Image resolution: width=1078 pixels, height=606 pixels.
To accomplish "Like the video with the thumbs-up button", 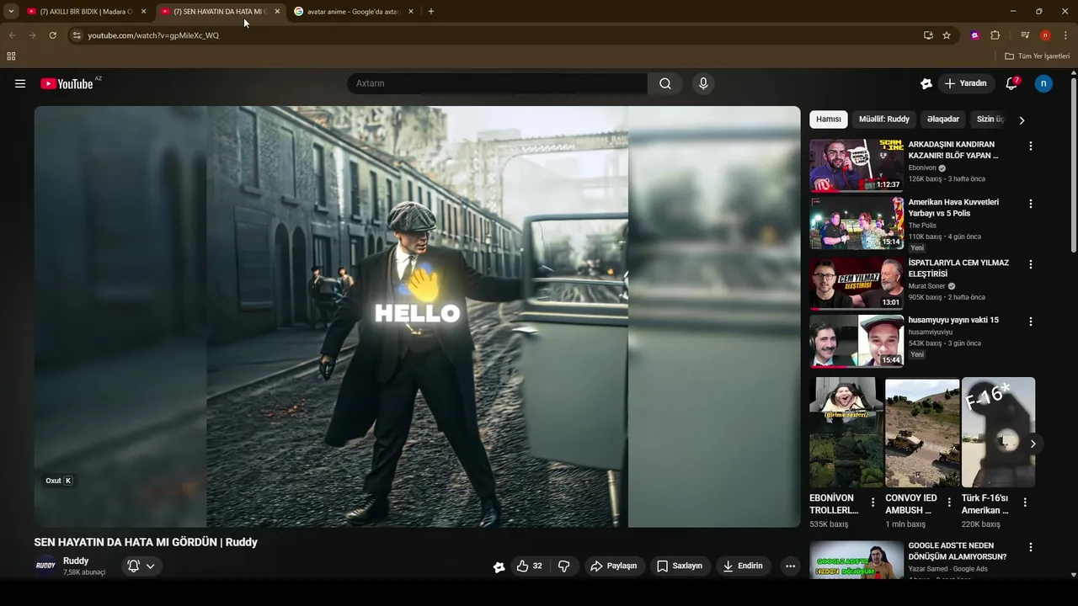I will [x=529, y=566].
